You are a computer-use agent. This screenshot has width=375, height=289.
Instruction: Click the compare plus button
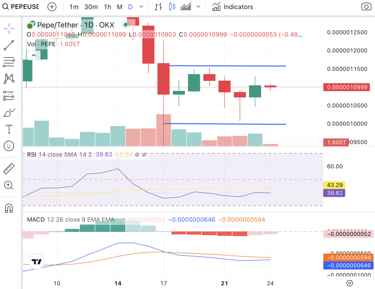pyautogui.click(x=52, y=7)
